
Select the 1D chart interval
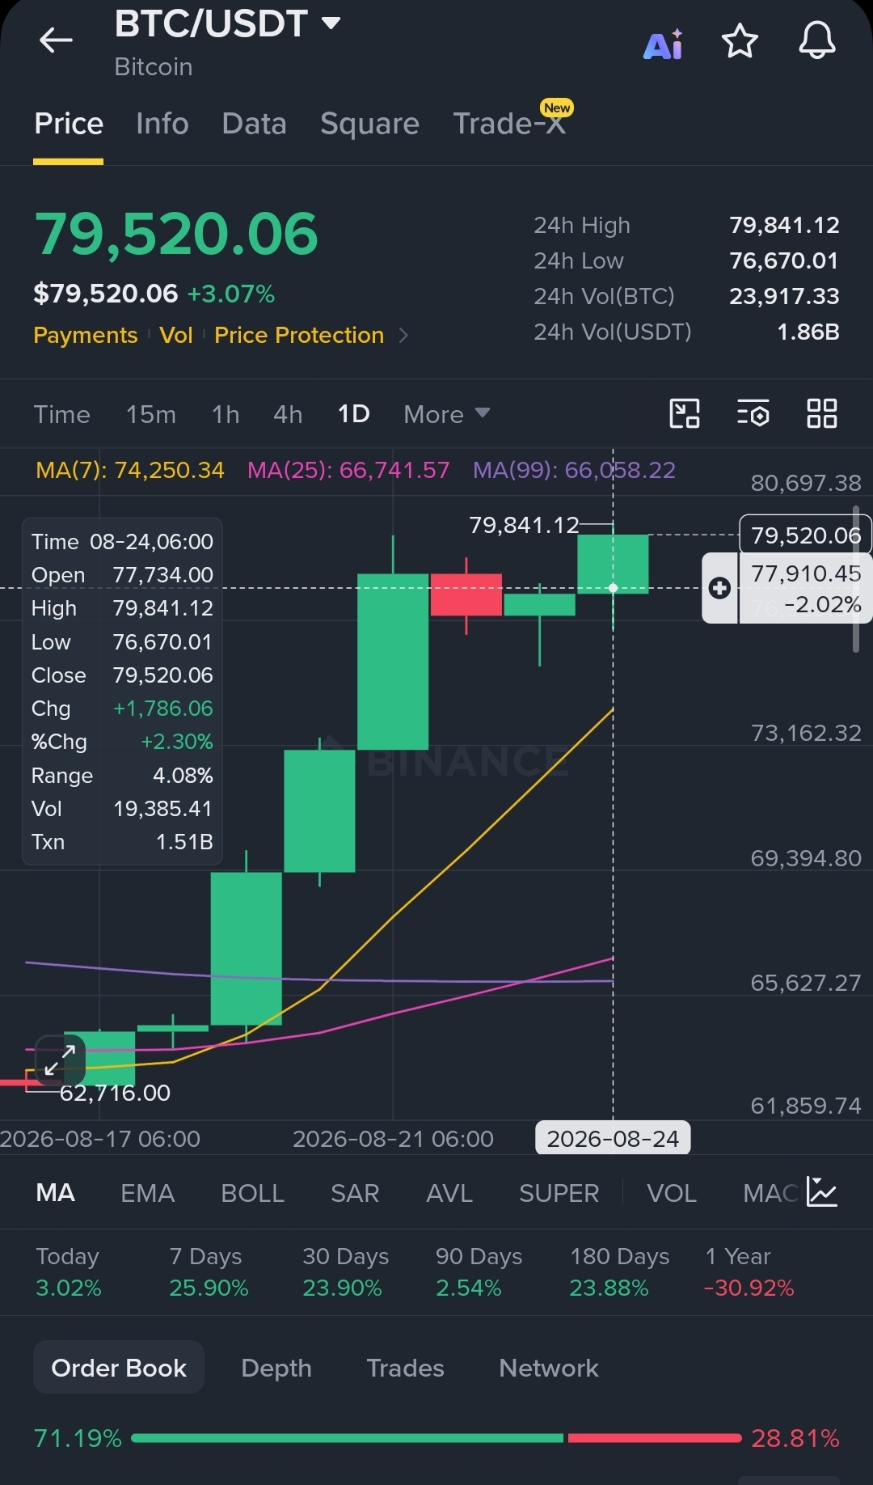(x=353, y=414)
